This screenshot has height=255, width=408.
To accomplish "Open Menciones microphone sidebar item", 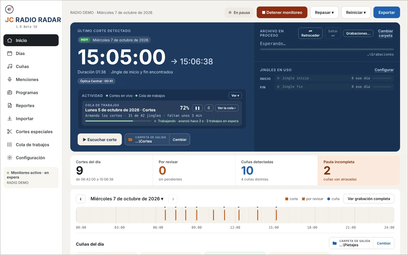I will pos(31,80).
